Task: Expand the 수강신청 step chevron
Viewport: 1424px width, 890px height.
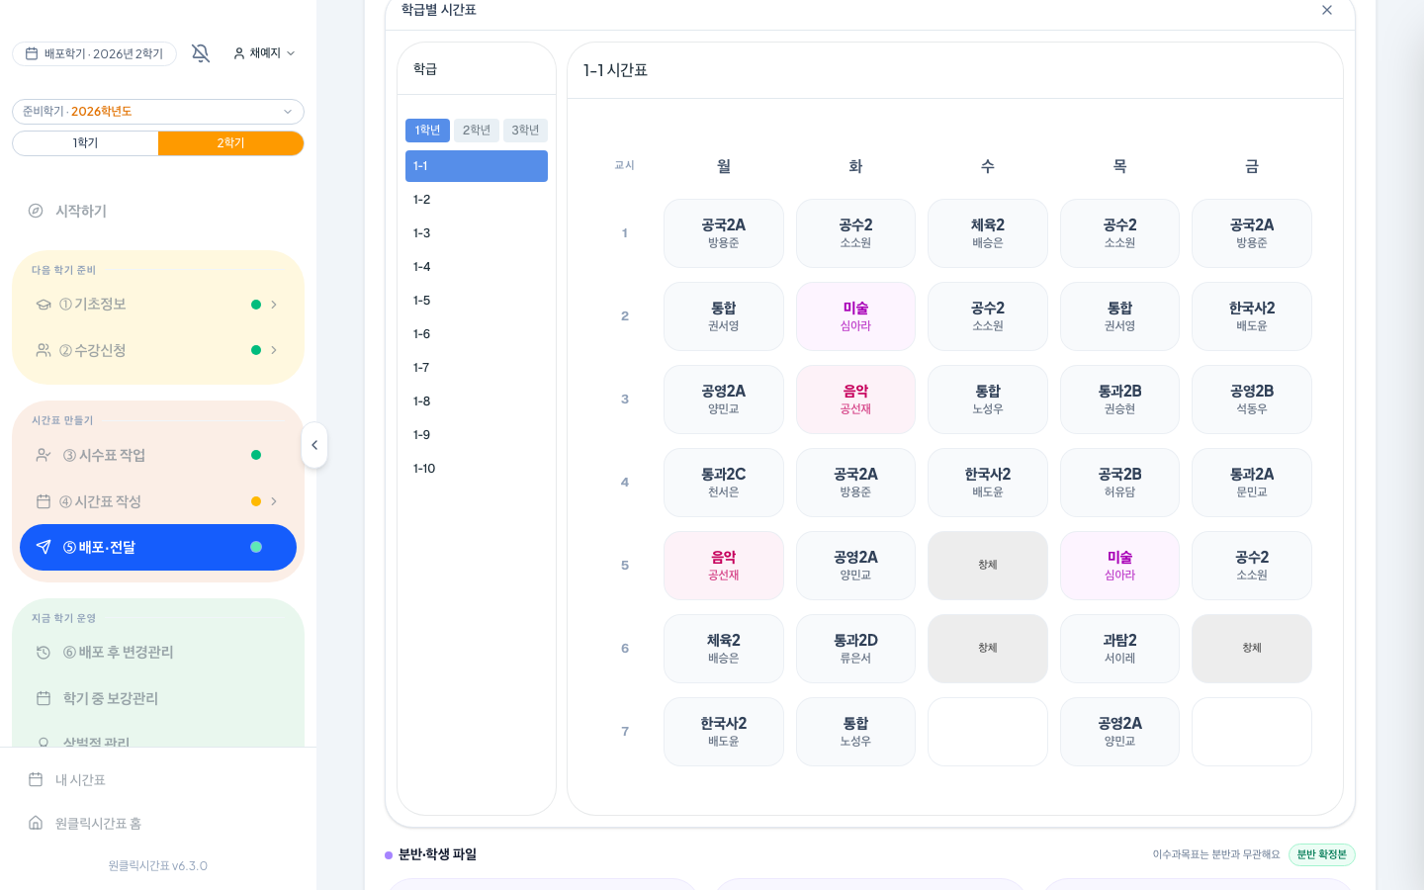Action: 274,350
